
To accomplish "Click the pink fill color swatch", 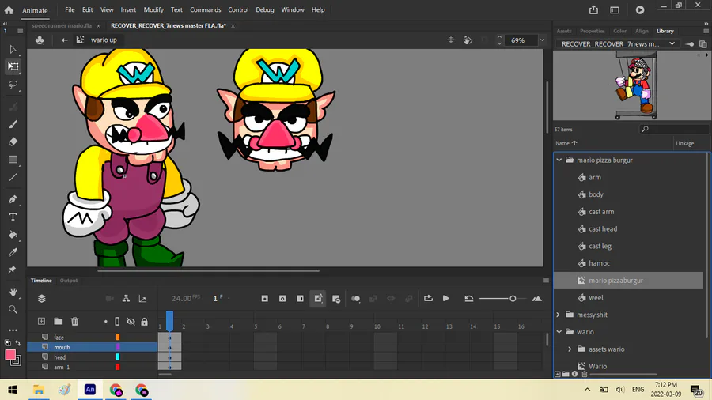I will (x=10, y=355).
